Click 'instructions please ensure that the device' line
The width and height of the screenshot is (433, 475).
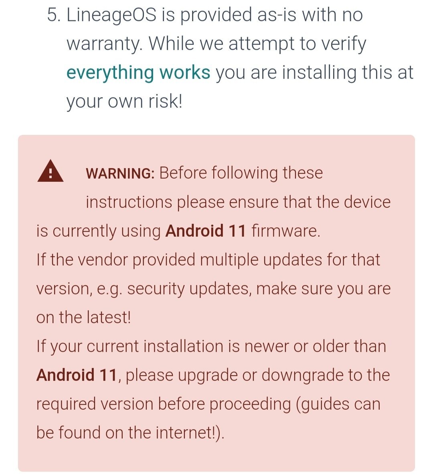point(238,202)
